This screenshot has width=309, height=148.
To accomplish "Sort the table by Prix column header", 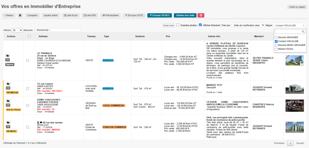I will pyautogui.click(x=168, y=36).
